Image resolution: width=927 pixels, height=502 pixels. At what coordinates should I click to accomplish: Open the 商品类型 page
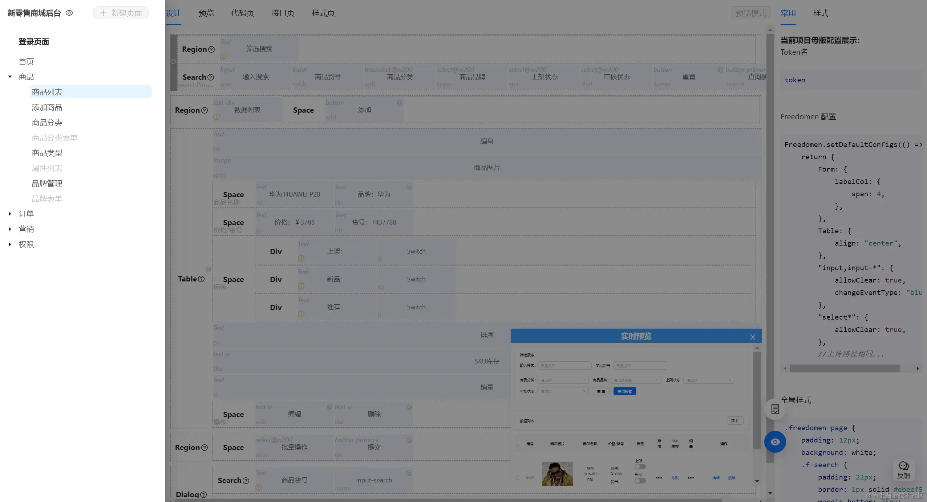click(x=47, y=153)
